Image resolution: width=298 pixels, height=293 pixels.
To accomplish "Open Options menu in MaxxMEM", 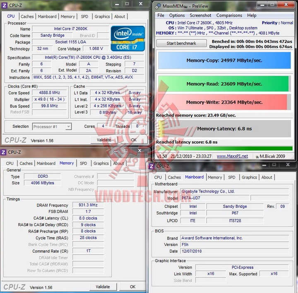I will coord(177,15).
